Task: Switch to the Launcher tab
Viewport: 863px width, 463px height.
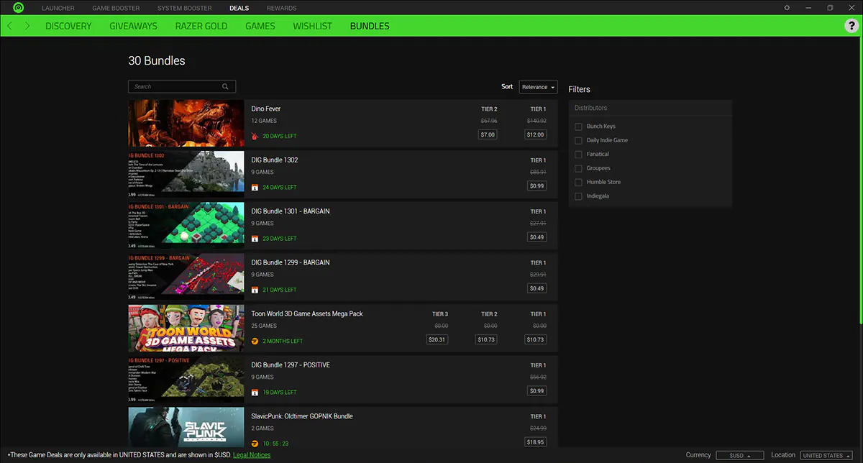Action: [x=58, y=8]
